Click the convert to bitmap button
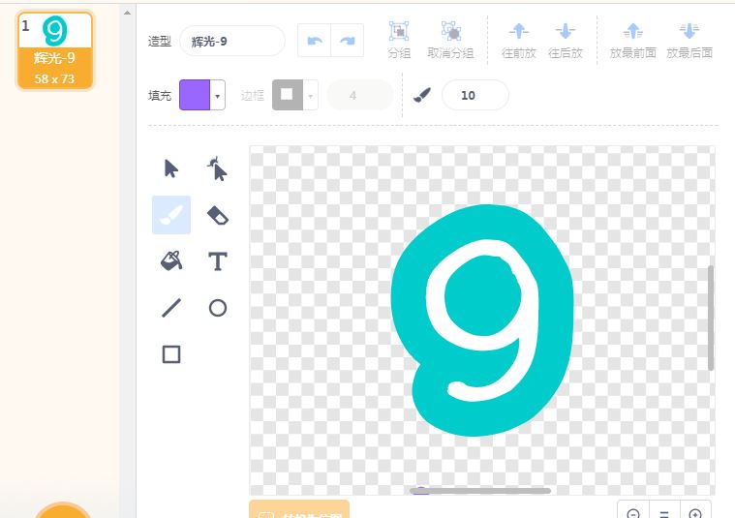 [299, 509]
